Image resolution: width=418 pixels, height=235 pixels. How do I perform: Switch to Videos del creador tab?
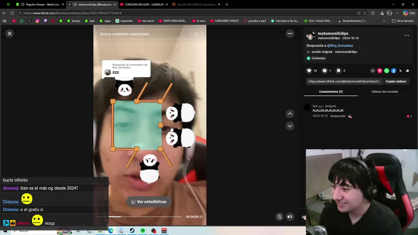(x=385, y=92)
